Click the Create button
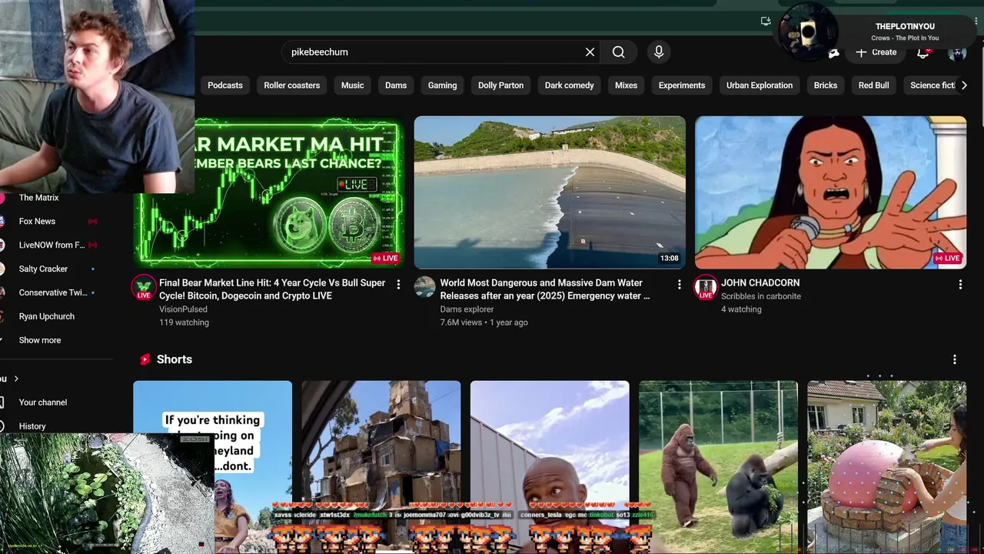Image resolution: width=984 pixels, height=554 pixels. click(x=876, y=52)
